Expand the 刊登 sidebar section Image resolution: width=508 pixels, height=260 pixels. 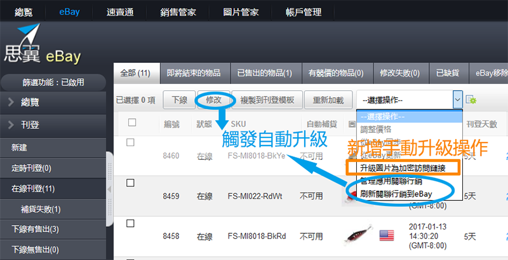(x=53, y=125)
